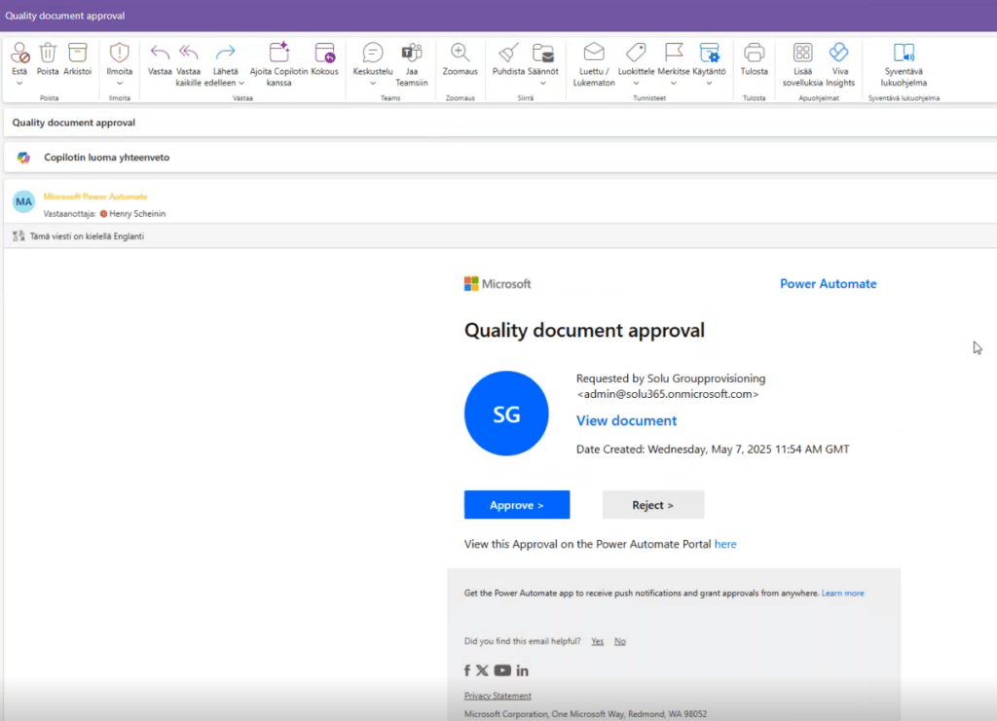Open the Facebook social icon
Viewport: 997px width, 721px height.
(467, 670)
